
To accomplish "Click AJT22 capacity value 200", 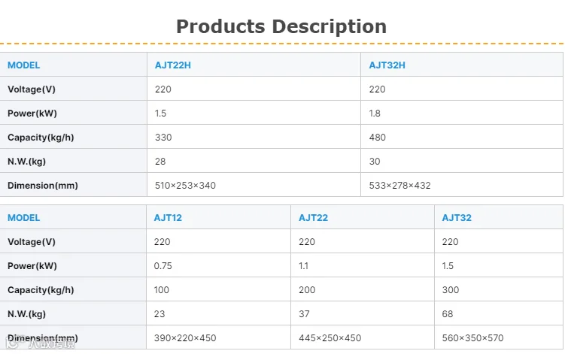I will point(307,290).
